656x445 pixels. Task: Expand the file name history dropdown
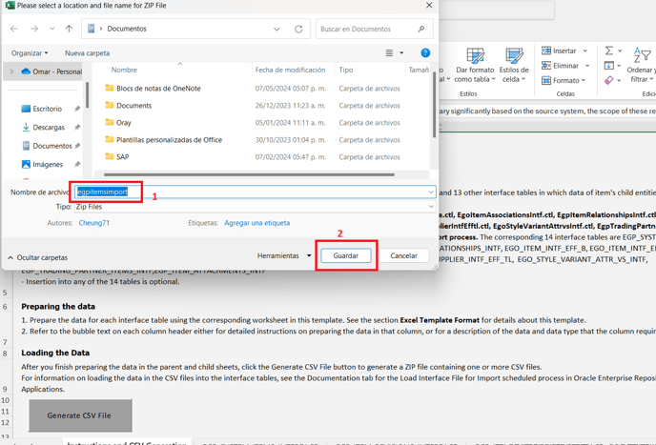coord(431,192)
